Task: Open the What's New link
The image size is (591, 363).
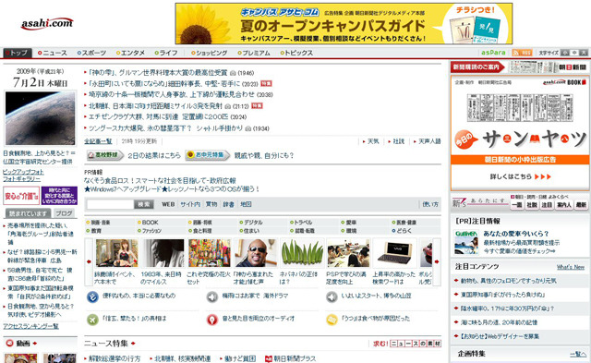Action: coord(571,267)
